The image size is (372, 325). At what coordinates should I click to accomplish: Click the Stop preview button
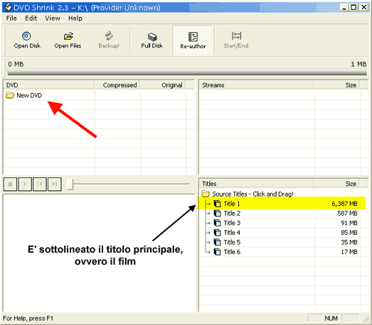(10, 184)
